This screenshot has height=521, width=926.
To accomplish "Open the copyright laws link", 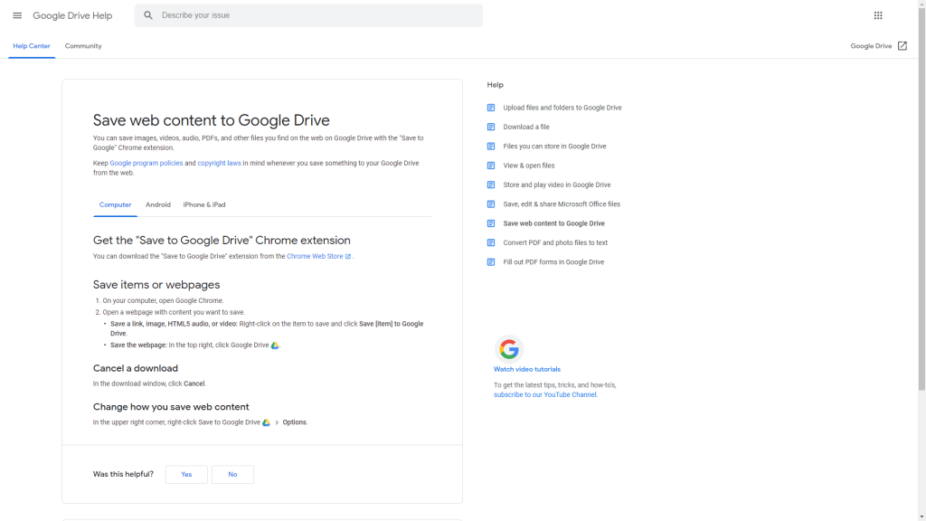I will click(x=220, y=163).
